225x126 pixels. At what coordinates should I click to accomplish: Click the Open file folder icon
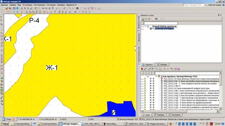[7, 8]
